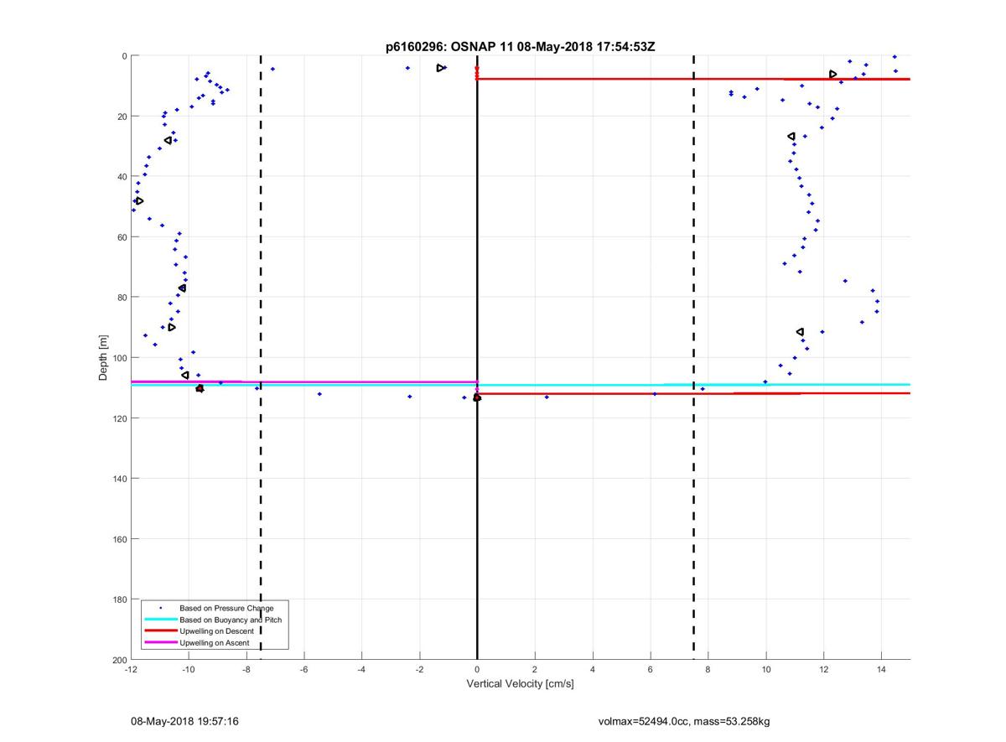1006x742 pixels.
Task: Select the "Depth [m]" y-axis label
Action: (103, 358)
